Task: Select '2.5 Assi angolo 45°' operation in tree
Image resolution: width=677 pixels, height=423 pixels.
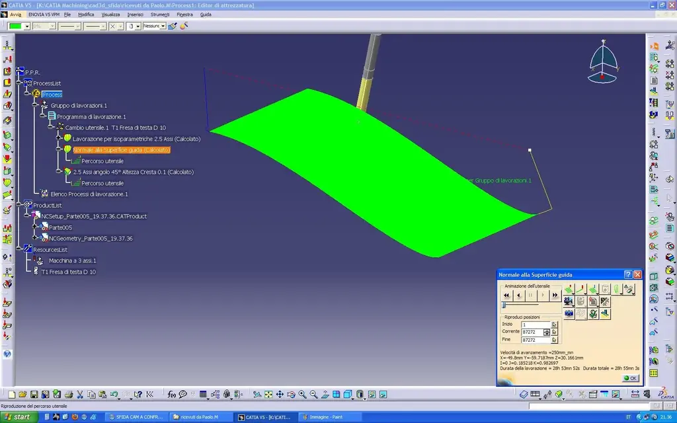Action: (x=133, y=172)
